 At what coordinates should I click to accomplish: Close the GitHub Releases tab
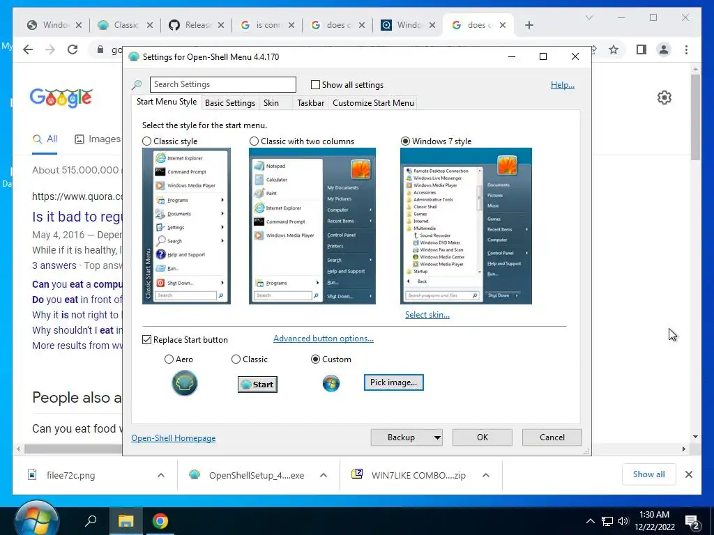[220, 25]
